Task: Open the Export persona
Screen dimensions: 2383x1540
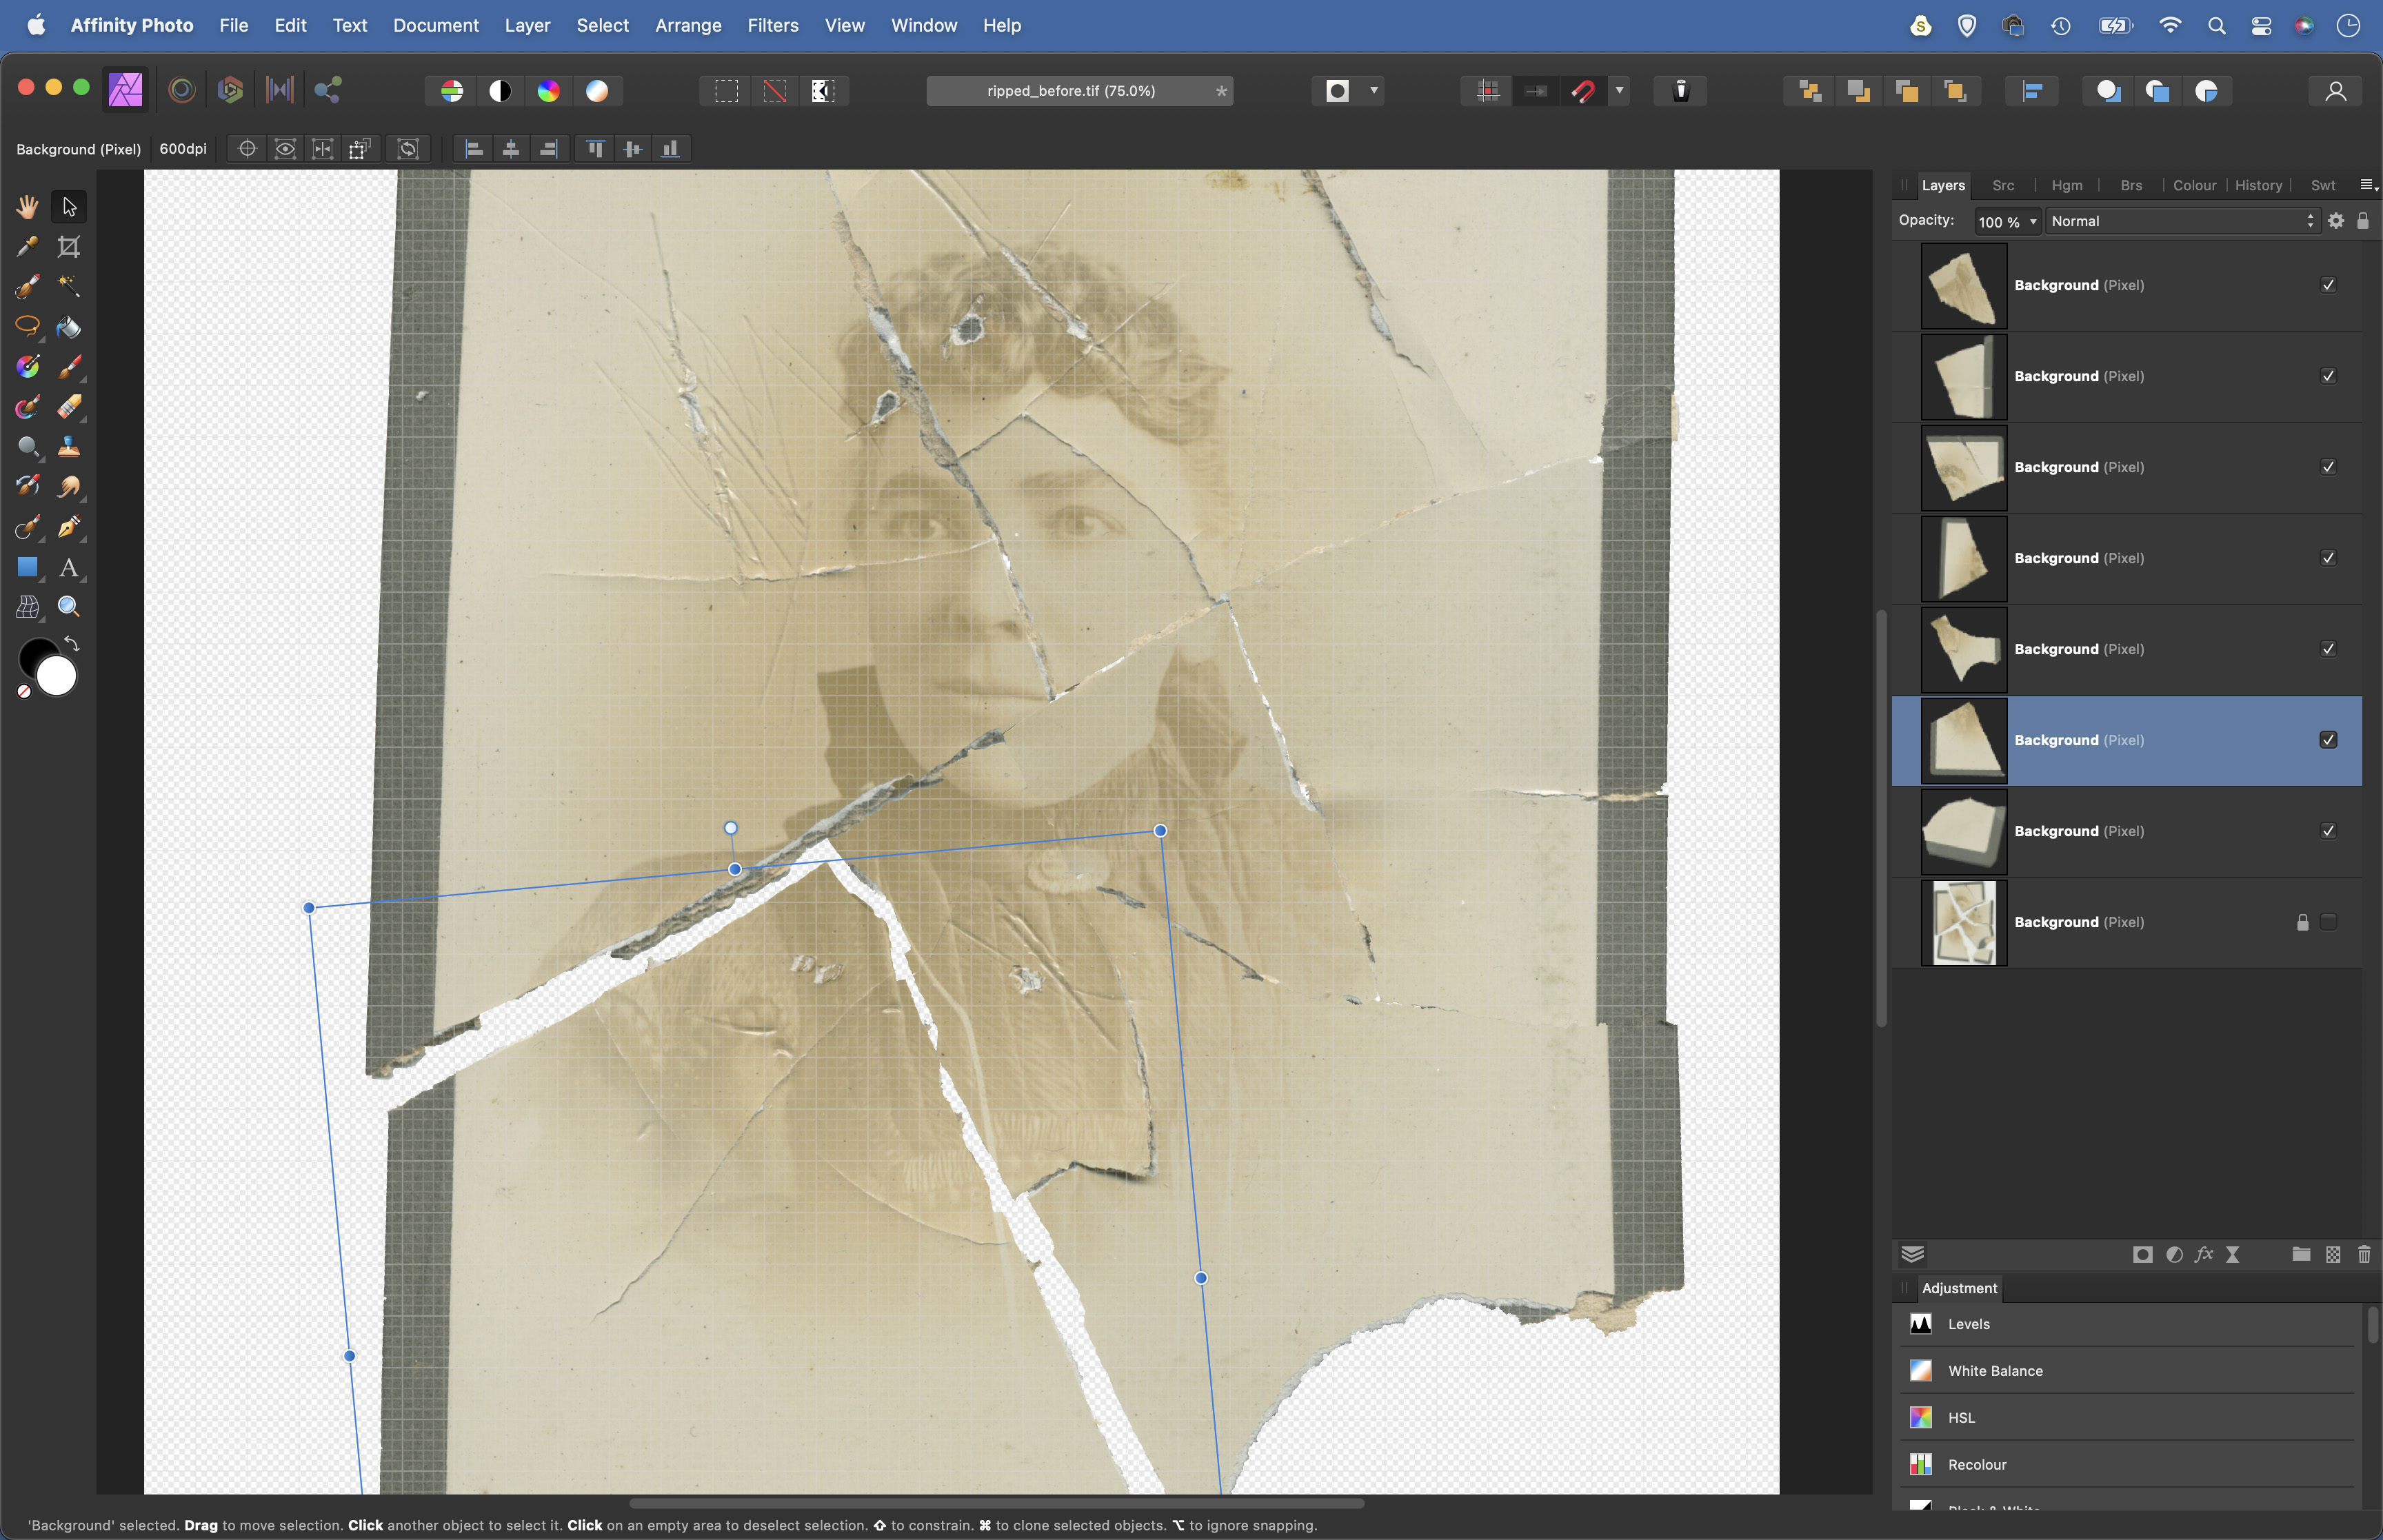Action: [328, 91]
